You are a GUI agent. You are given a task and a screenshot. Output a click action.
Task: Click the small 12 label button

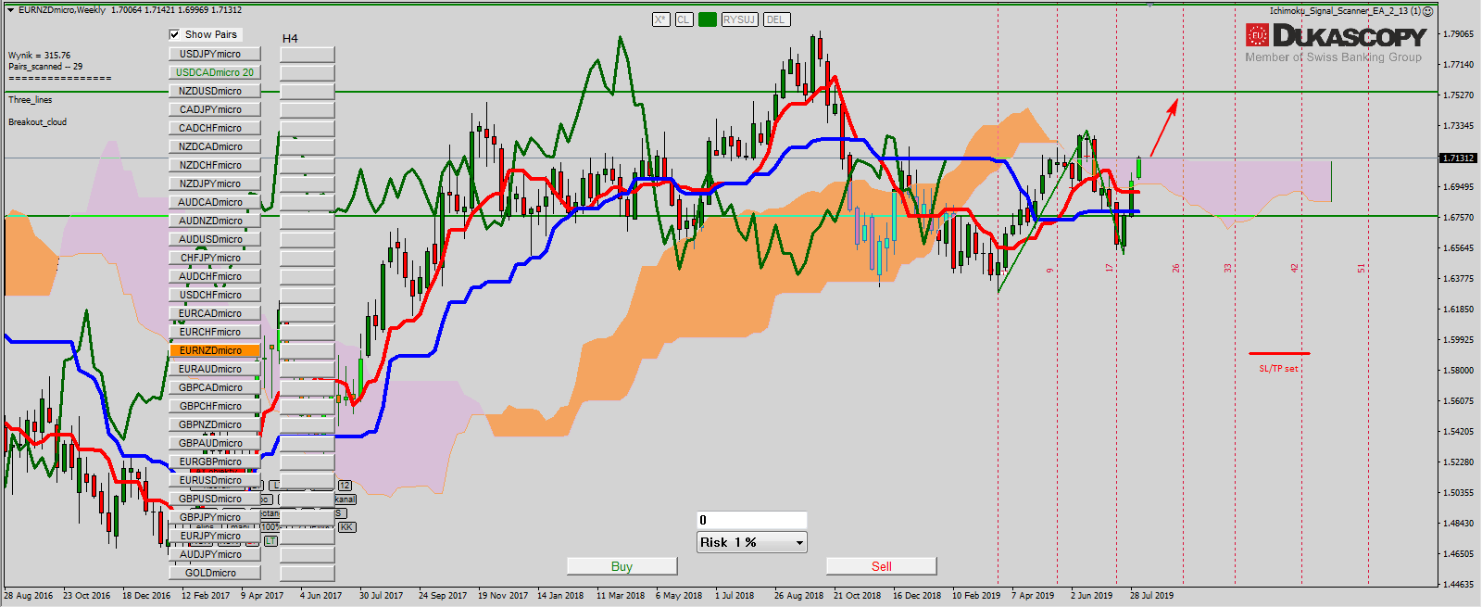tap(345, 486)
